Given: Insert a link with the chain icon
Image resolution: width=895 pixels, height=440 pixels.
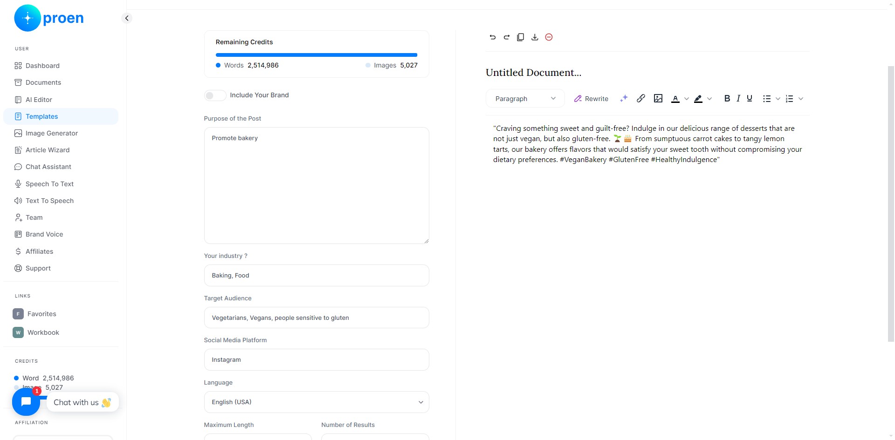Looking at the screenshot, I should tap(641, 98).
